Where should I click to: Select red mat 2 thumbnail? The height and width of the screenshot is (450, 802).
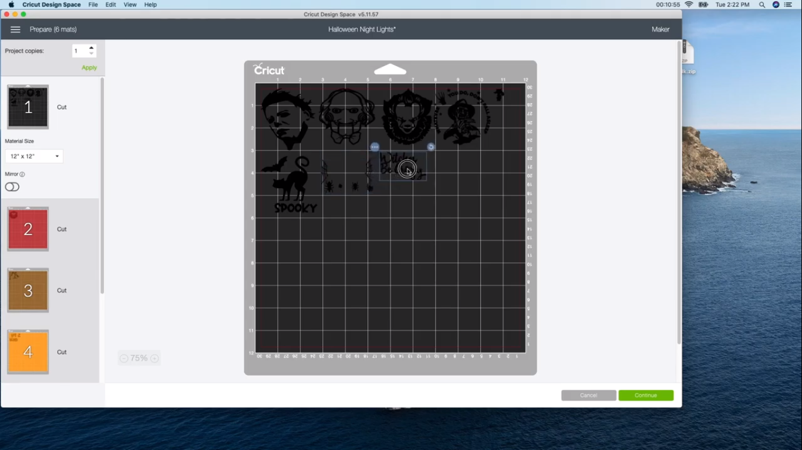coord(28,229)
